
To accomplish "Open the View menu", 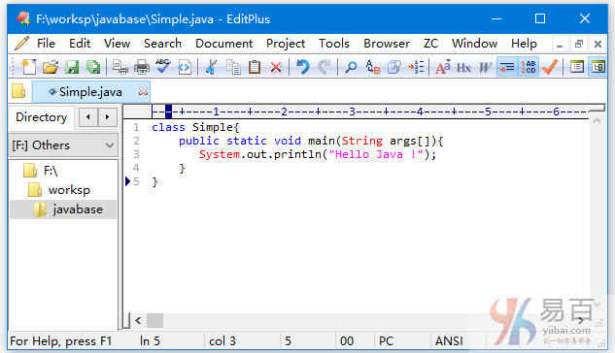I will (117, 44).
